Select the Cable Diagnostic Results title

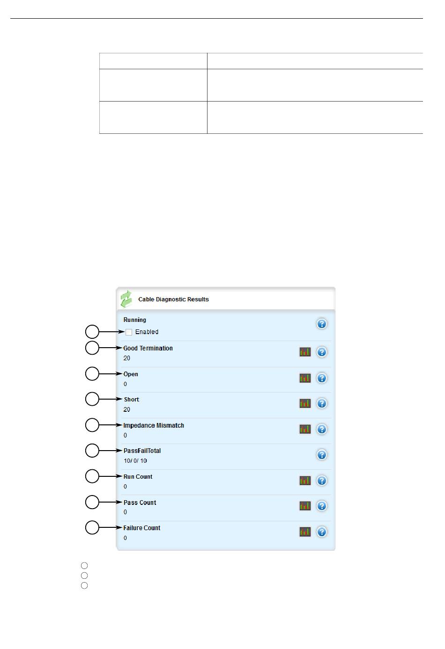tap(174, 299)
